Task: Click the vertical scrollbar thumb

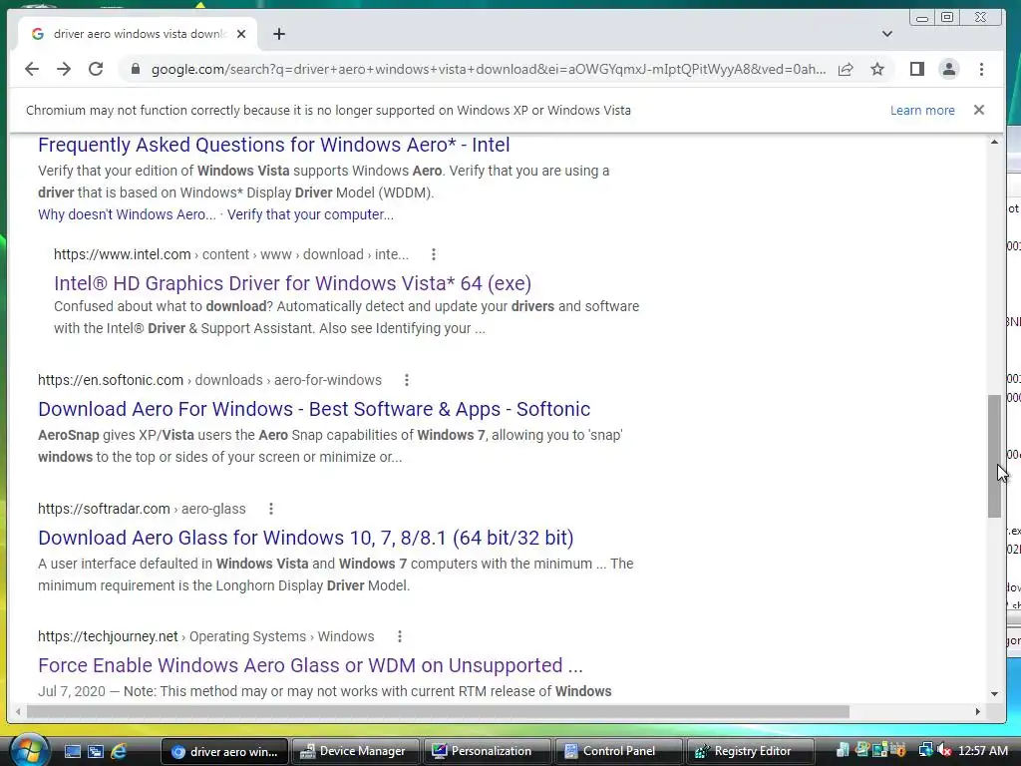Action: pos(994,456)
